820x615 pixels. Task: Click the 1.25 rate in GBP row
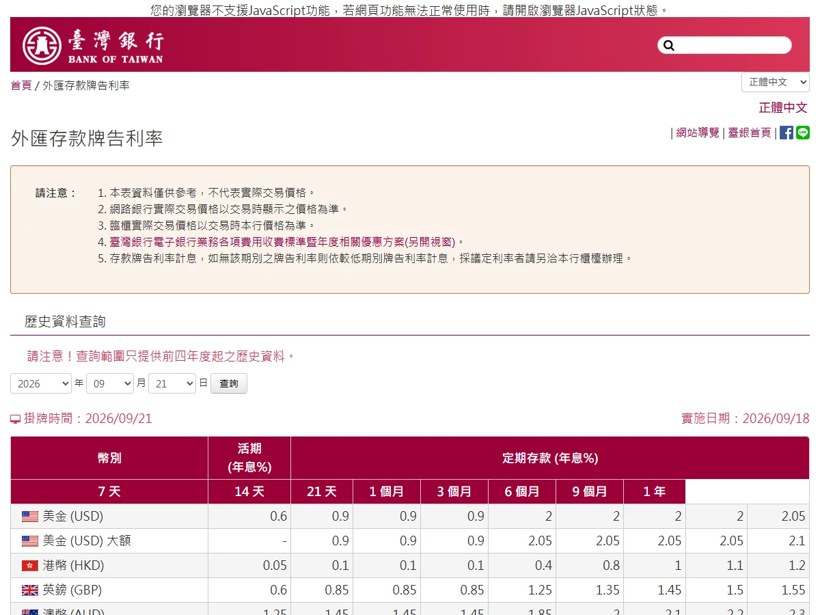pyautogui.click(x=540, y=590)
